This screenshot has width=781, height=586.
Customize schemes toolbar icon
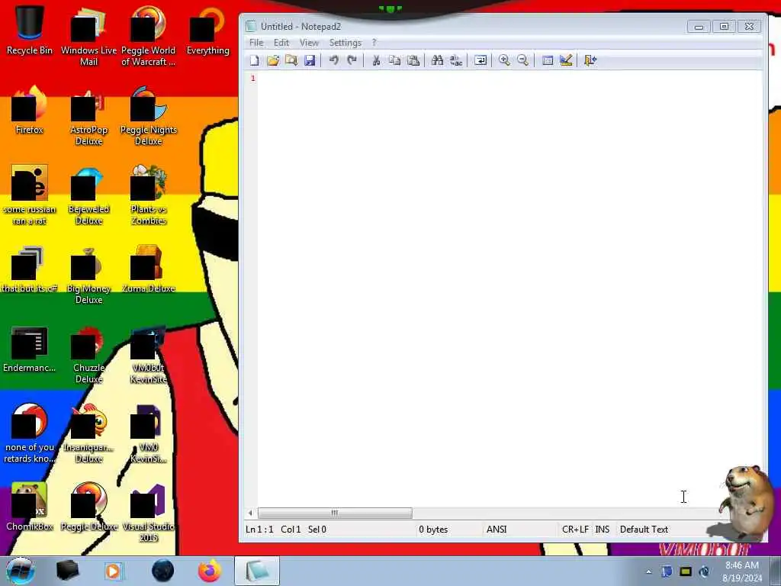(566, 60)
